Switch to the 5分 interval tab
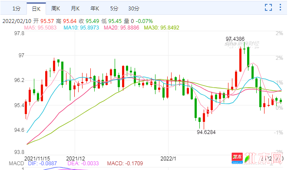Viewport: 291px width, 170px height. click(x=114, y=9)
